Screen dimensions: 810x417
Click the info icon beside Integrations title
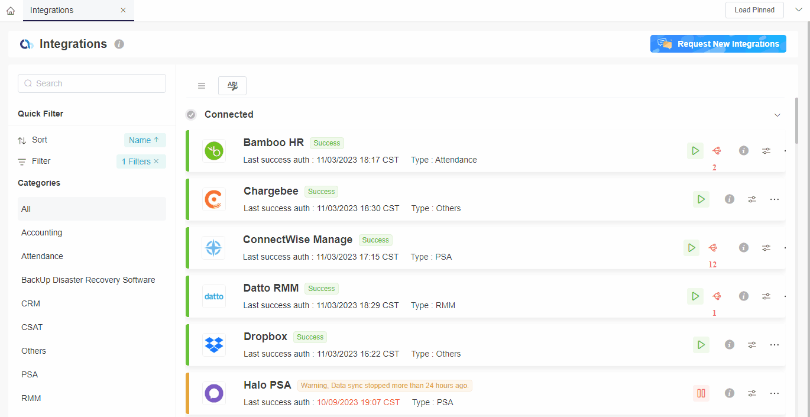[x=119, y=44]
